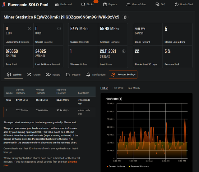Click the FAQ chat bubble icon
Viewport: 199px width, 172px height.
tap(157, 4)
